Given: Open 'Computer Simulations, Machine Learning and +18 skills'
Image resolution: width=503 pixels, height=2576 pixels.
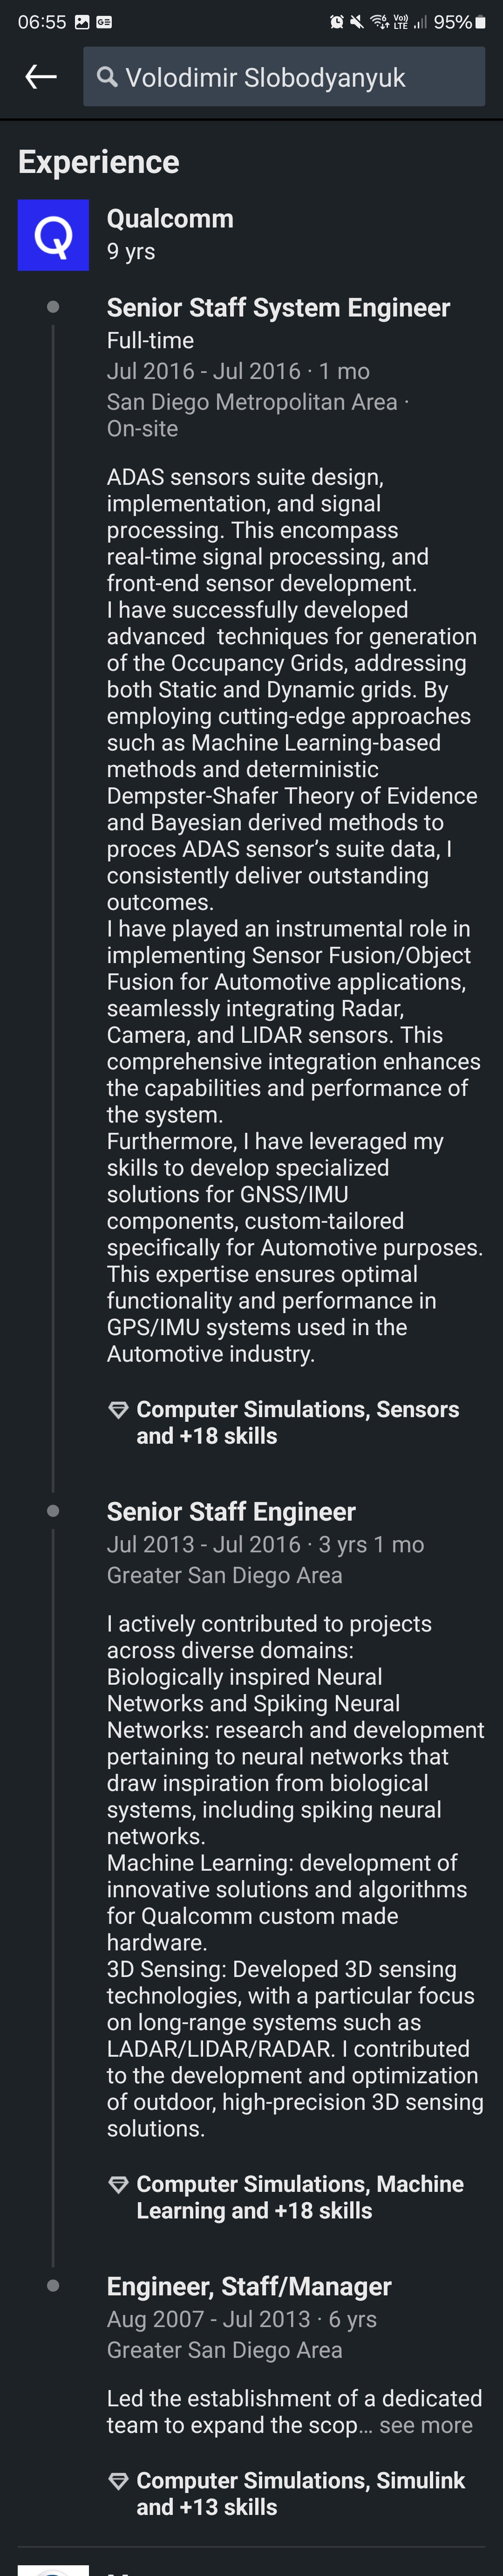Looking at the screenshot, I should point(300,2198).
